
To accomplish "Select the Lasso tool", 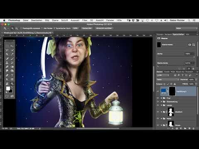I will click(7, 50).
